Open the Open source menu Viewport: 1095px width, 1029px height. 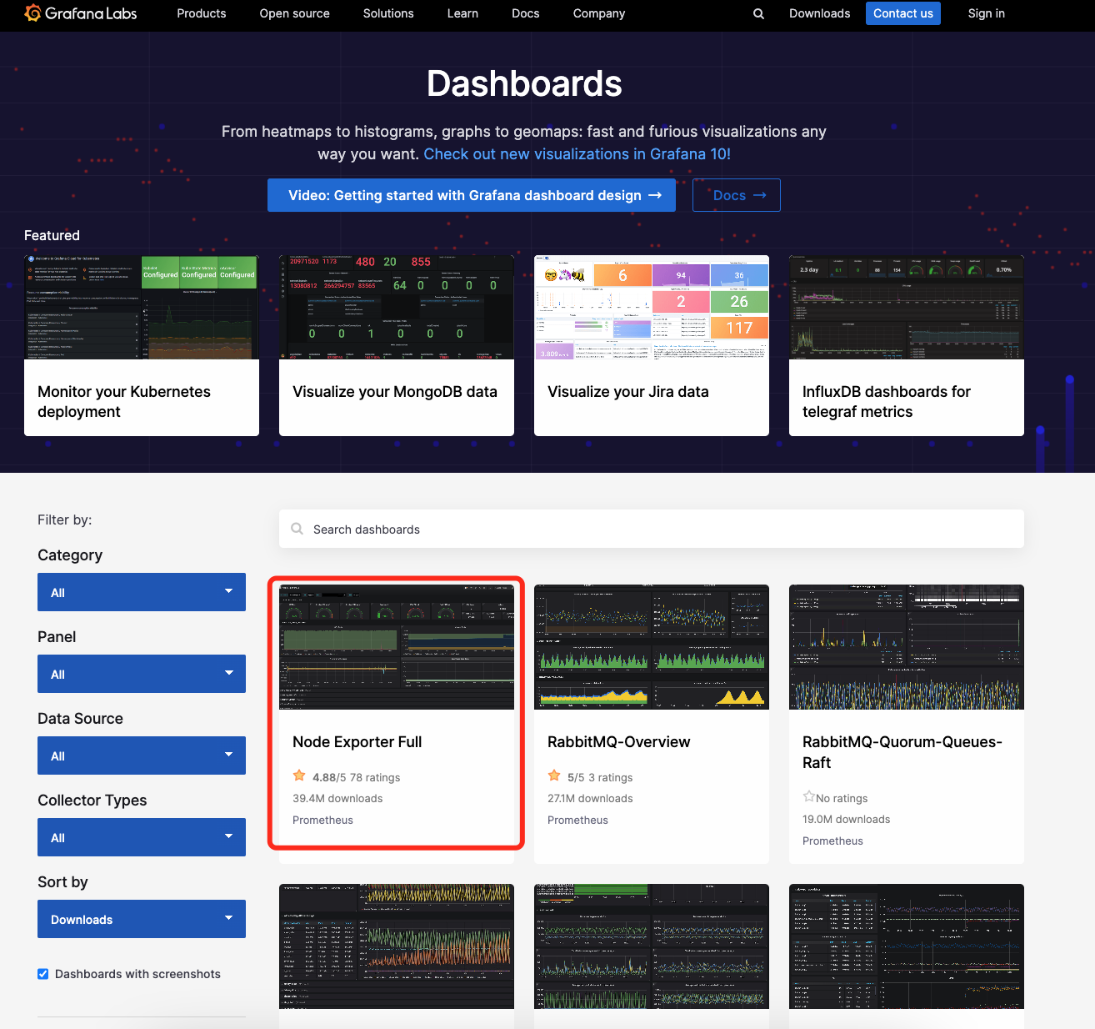295,13
